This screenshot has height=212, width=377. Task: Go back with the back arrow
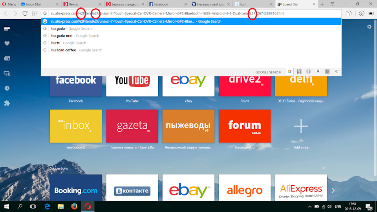click(x=5, y=13)
